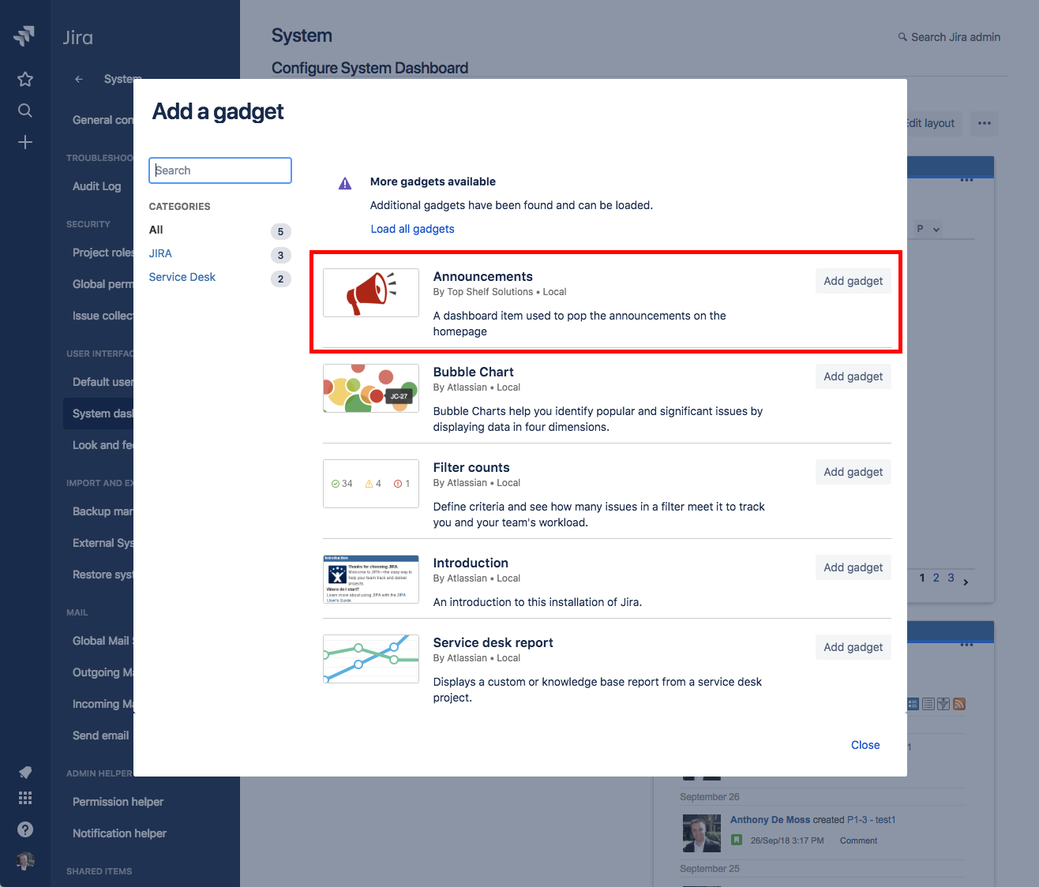Image resolution: width=1039 pixels, height=887 pixels.
Task: Open search via the sidebar magnifier icon
Action: [25, 110]
